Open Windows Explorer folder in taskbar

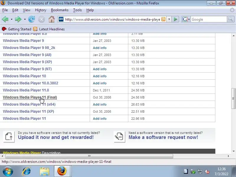pyautogui.click(x=45, y=171)
